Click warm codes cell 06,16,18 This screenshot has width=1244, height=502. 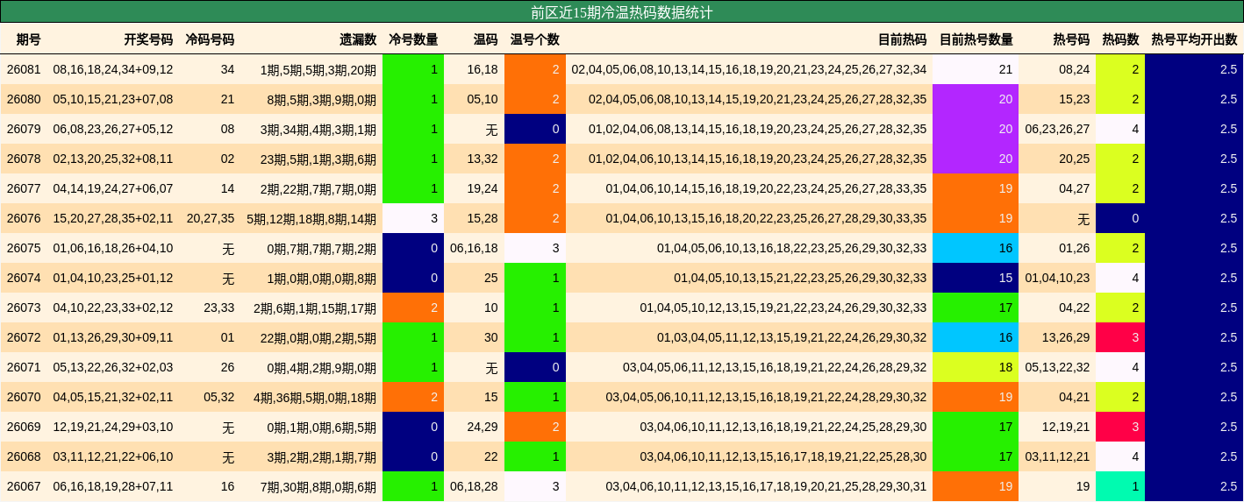click(x=474, y=248)
